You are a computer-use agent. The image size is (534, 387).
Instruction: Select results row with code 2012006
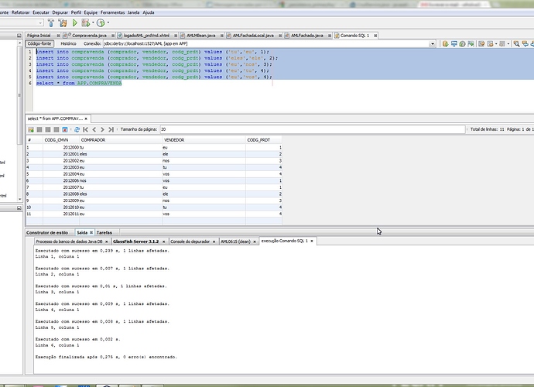pyautogui.click(x=154, y=180)
